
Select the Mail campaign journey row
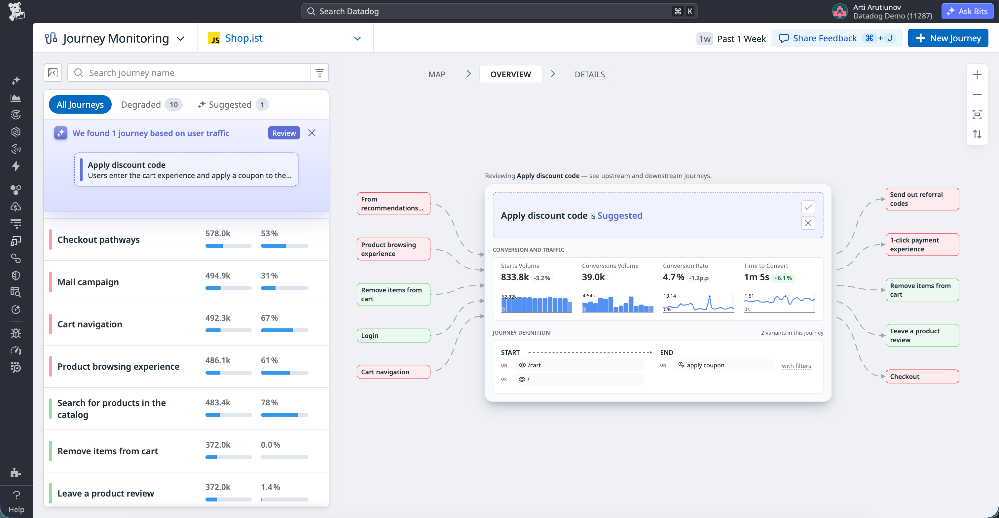click(186, 282)
